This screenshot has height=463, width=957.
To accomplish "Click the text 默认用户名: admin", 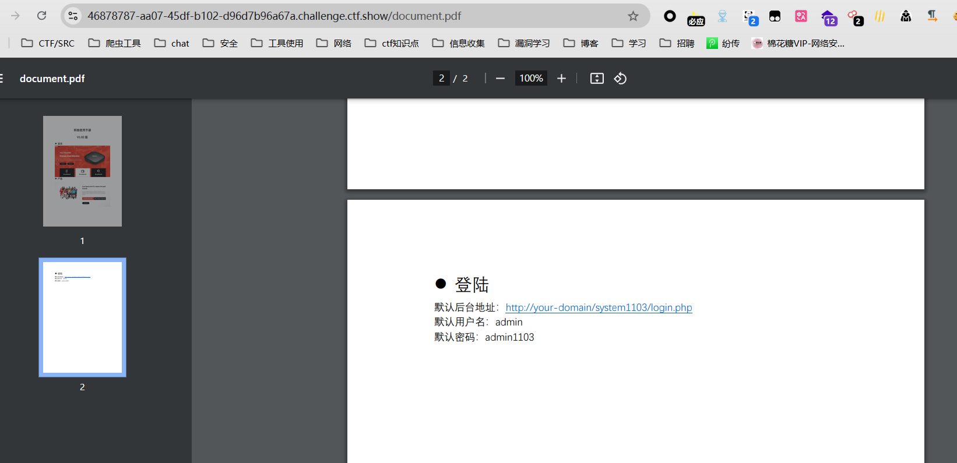I will coord(478,322).
